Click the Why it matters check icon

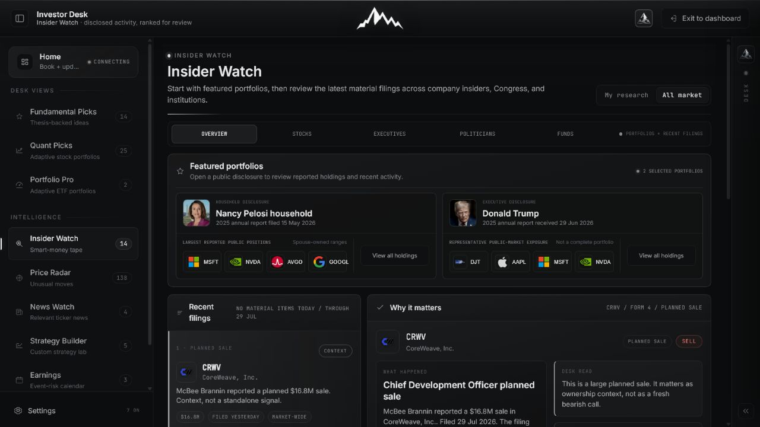[380, 307]
